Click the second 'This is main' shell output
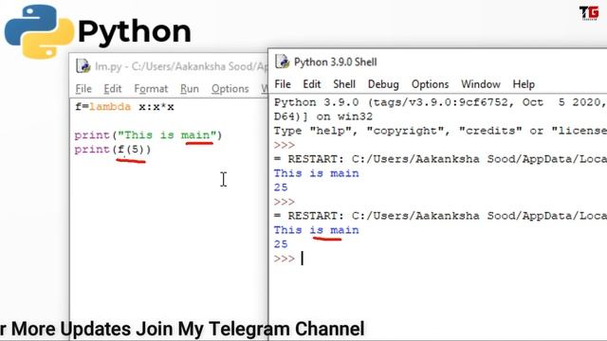Viewport: 607px width, 341px height. (x=316, y=230)
